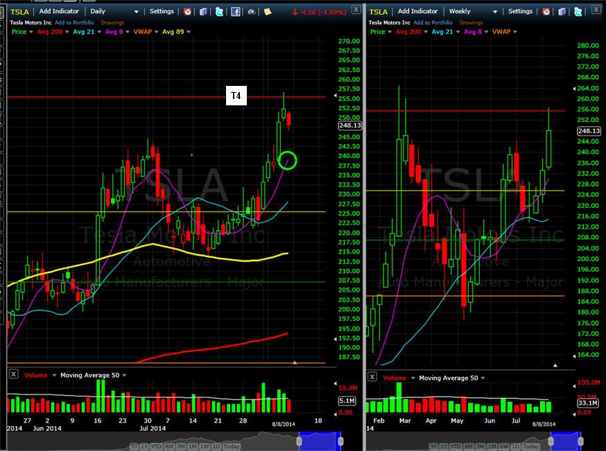This screenshot has height=451, width=606.
Task: Grab the right handle of Daily range slider
Action: click(340, 441)
